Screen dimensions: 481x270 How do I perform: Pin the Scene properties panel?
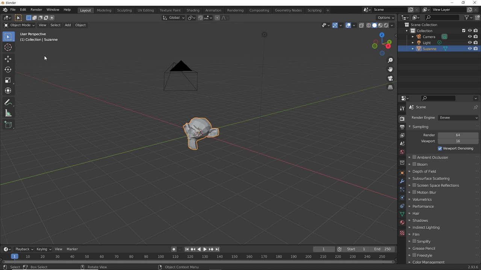[475, 107]
